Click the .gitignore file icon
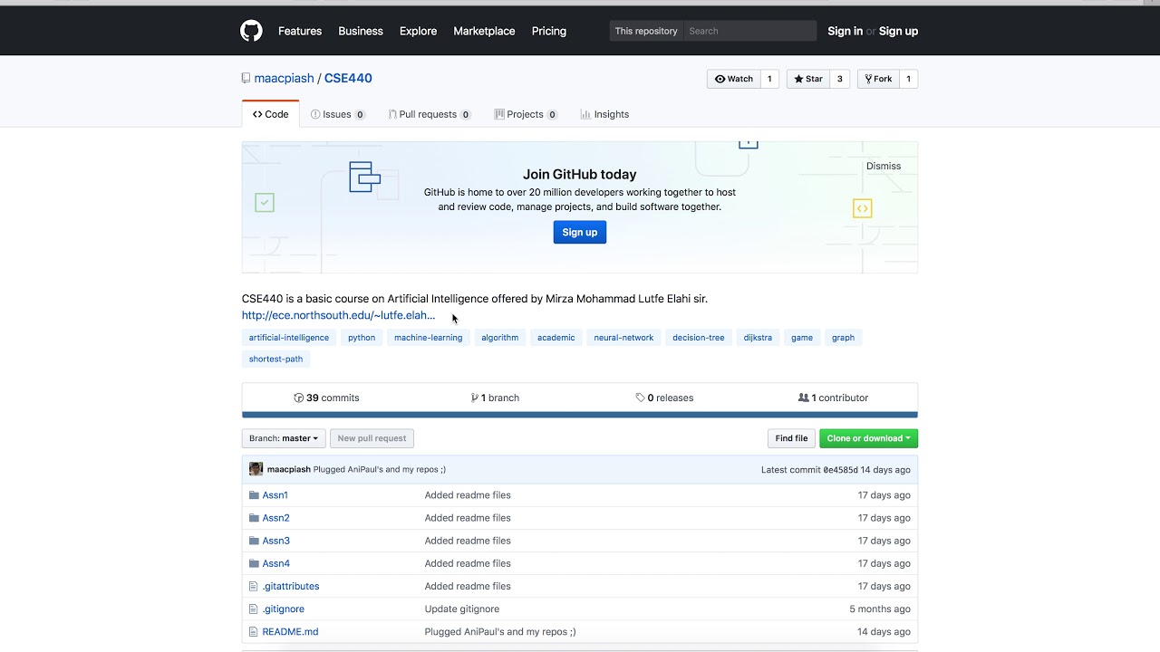This screenshot has width=1160, height=652. [254, 609]
